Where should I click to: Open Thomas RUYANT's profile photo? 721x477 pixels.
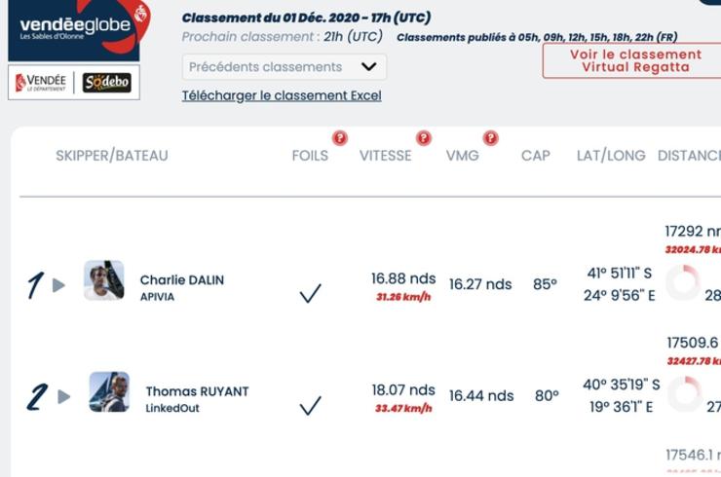click(x=109, y=391)
